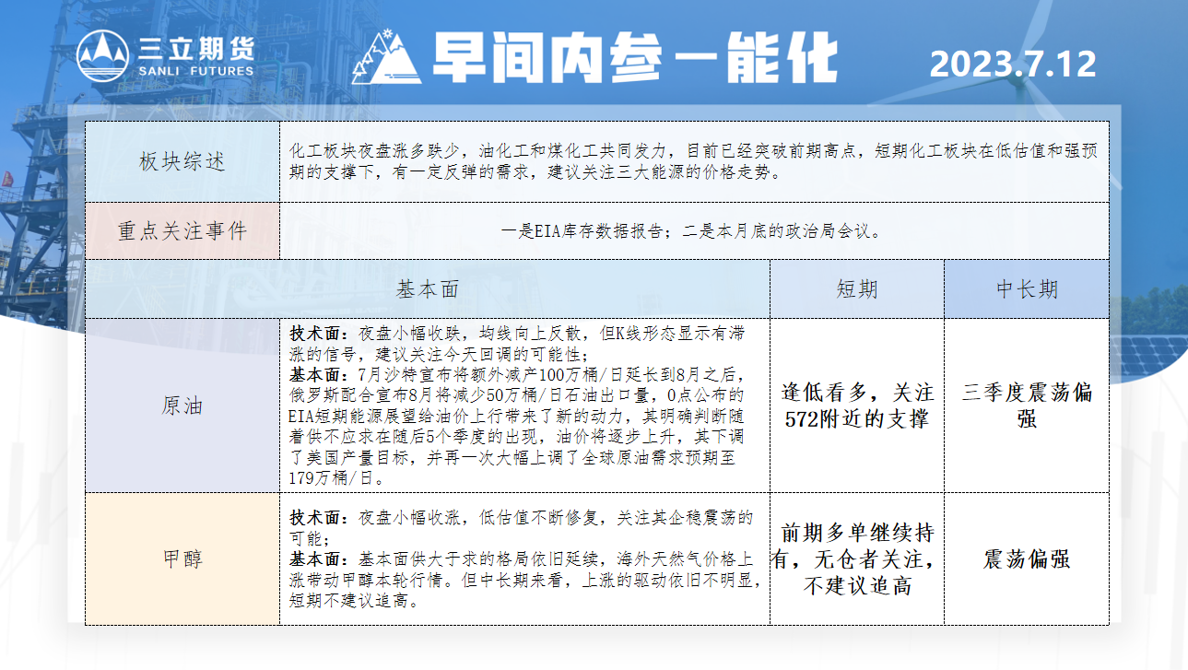Viewport: 1188px width, 670px height.
Task: Click bold 基本面 label in 甲醇 row
Action: pos(318,559)
